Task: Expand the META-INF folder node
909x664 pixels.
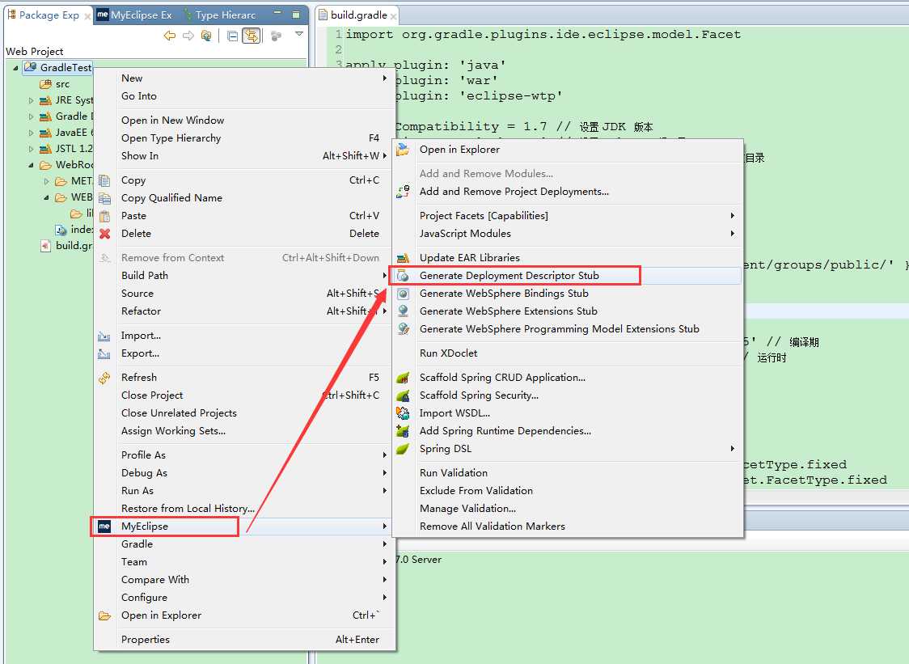Action: pos(46,181)
